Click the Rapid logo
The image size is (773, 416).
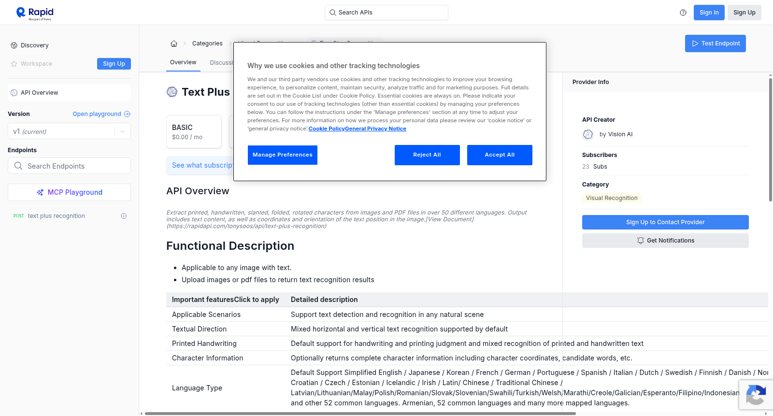(x=35, y=13)
